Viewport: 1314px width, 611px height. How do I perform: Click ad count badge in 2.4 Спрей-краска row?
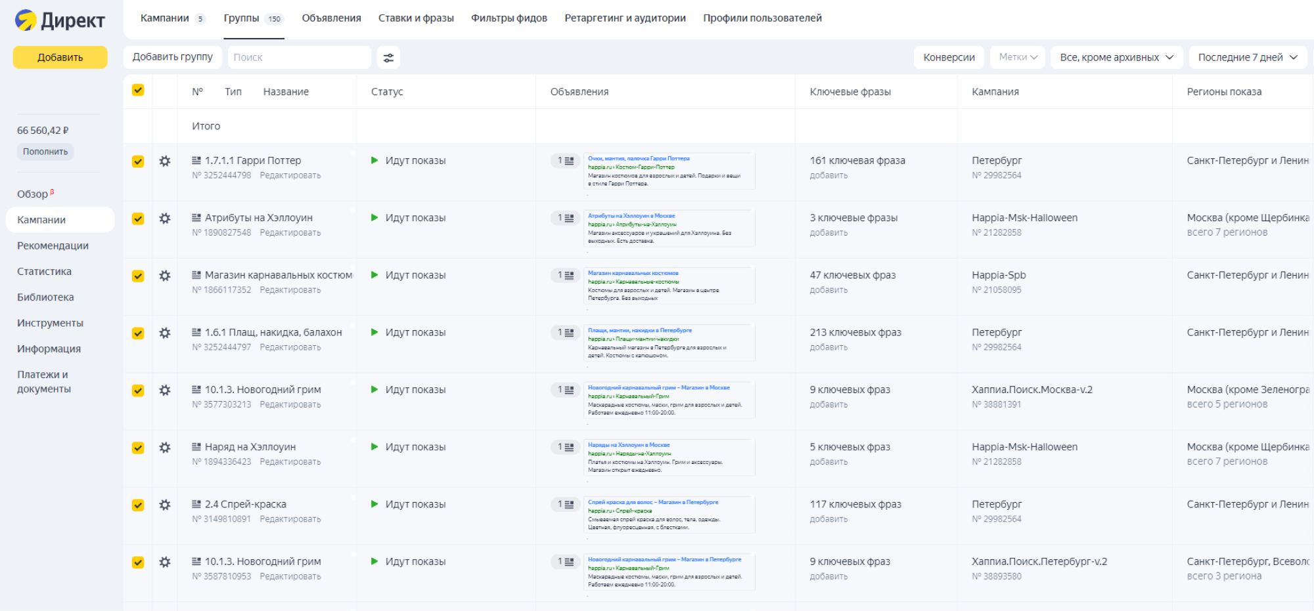(565, 504)
